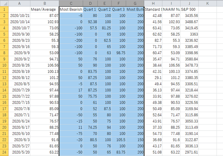Select row 22 header
The width and height of the screenshot is (223, 156).
pyautogui.click(x=4, y=140)
